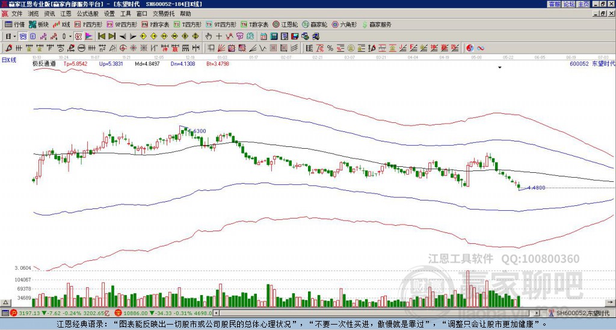Click the 论坛 forum button

[x=568, y=4]
